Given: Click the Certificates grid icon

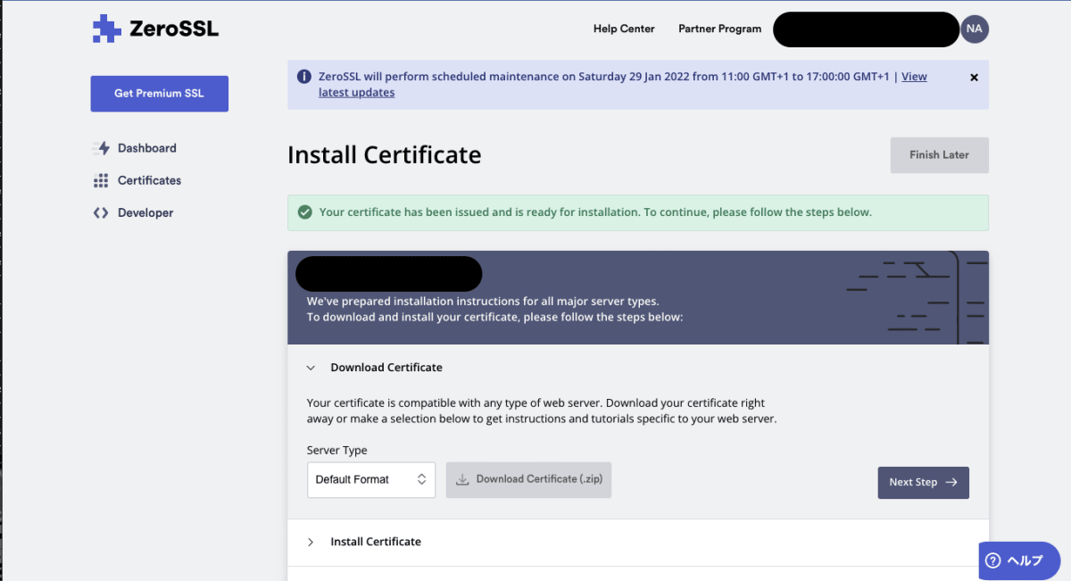Looking at the screenshot, I should [x=101, y=180].
